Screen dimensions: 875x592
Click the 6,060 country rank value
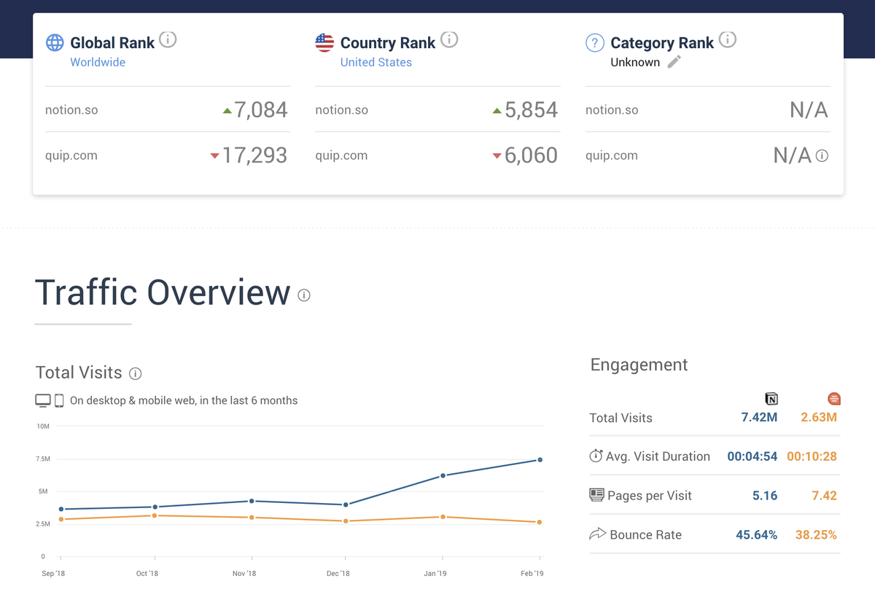(x=531, y=155)
